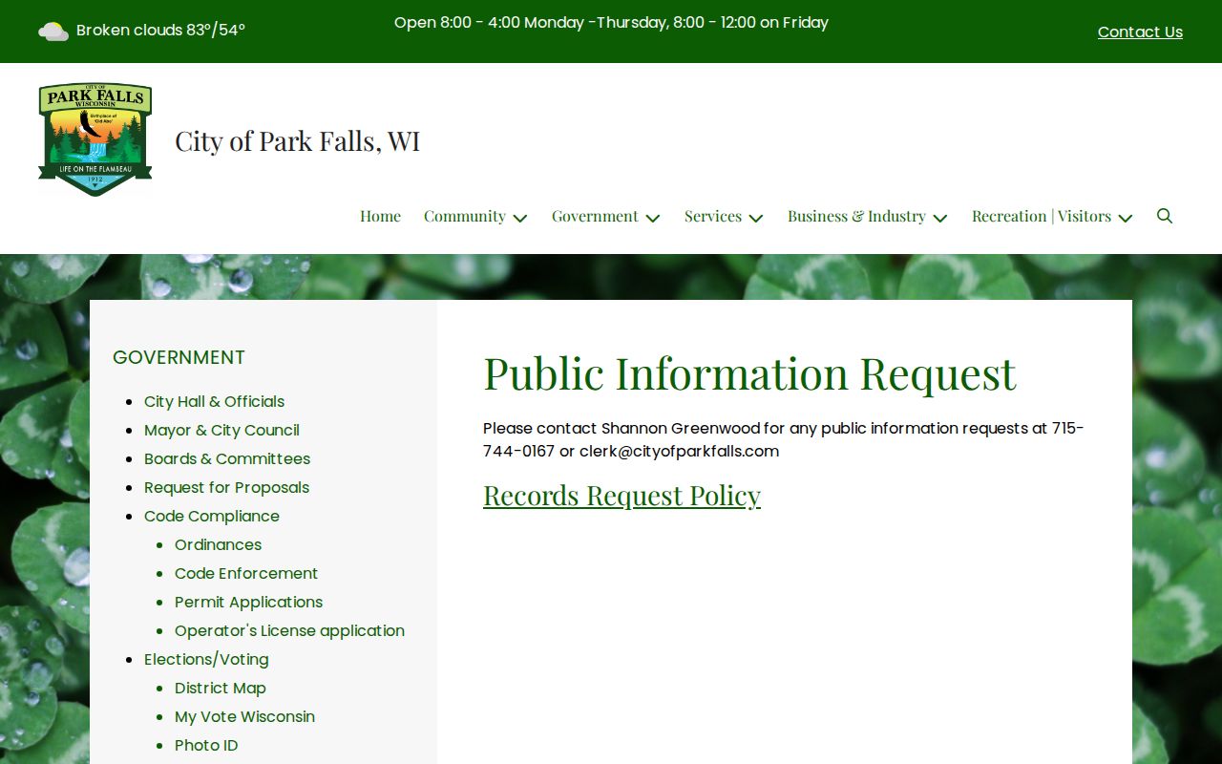The image size is (1222, 764).
Task: Open the Services menu item
Action: [713, 216]
